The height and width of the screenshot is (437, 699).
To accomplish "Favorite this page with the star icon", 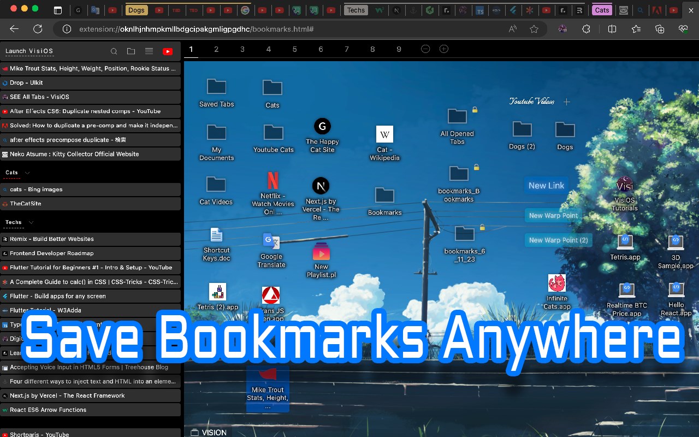I will pyautogui.click(x=534, y=29).
